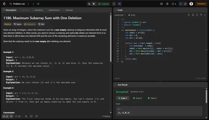
Task: Click the LeetCode logo icon
Action: [4, 4]
